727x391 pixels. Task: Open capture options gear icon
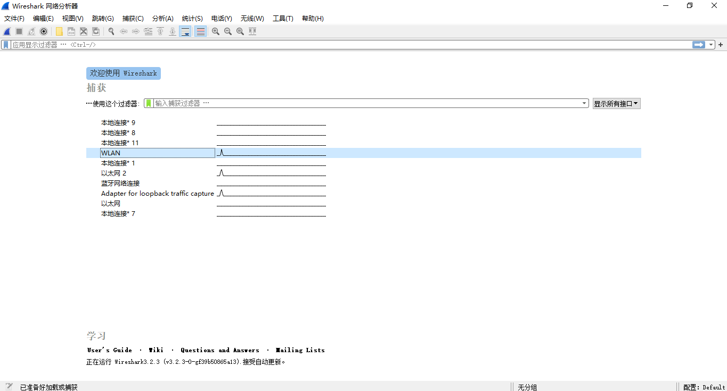[x=44, y=31]
